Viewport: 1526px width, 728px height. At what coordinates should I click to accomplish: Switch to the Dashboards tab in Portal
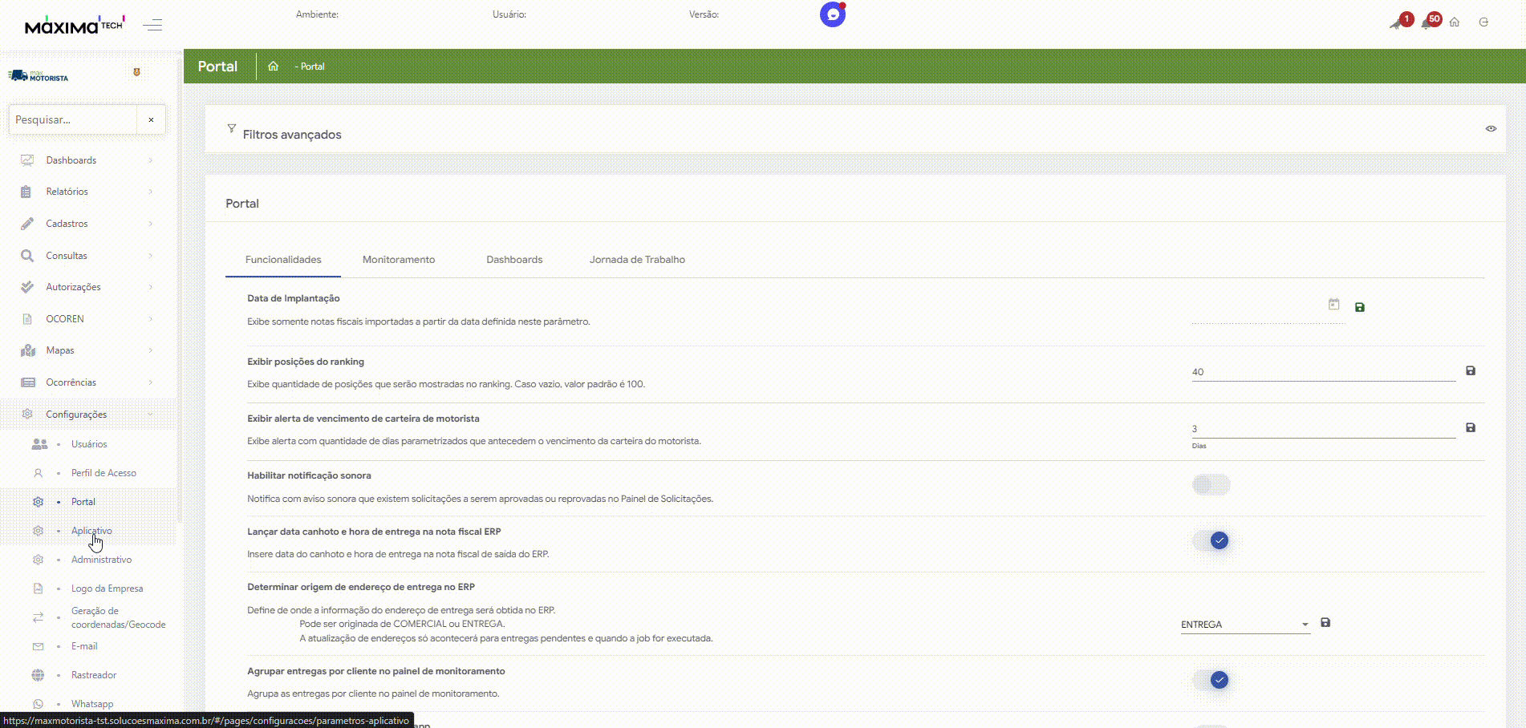point(514,260)
